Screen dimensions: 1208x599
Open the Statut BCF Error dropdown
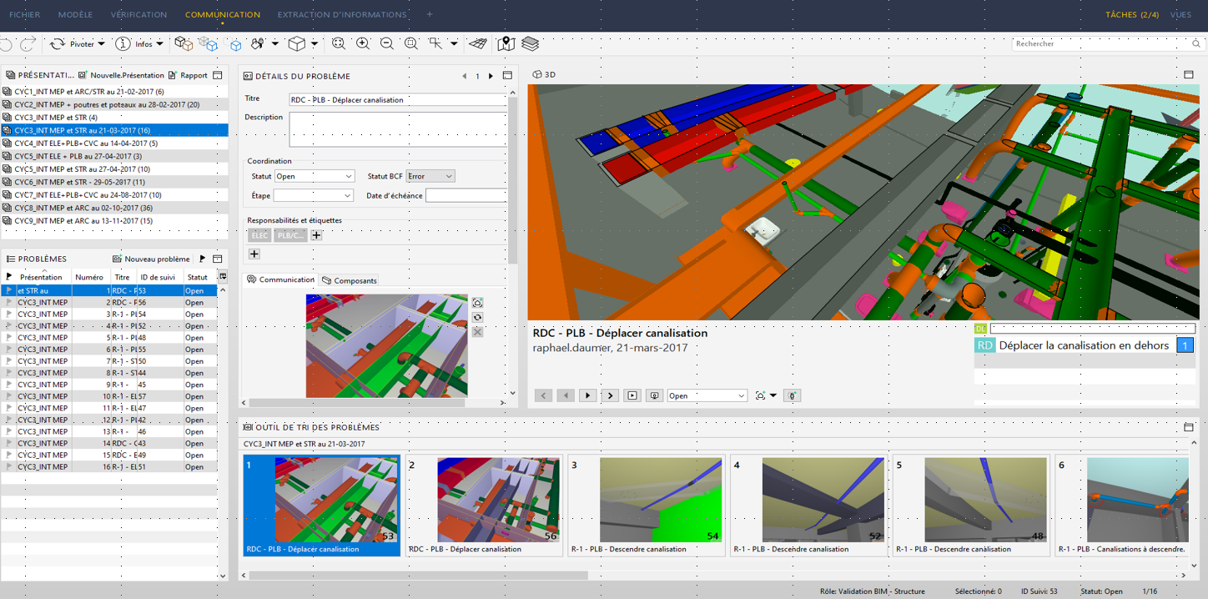[x=430, y=176]
